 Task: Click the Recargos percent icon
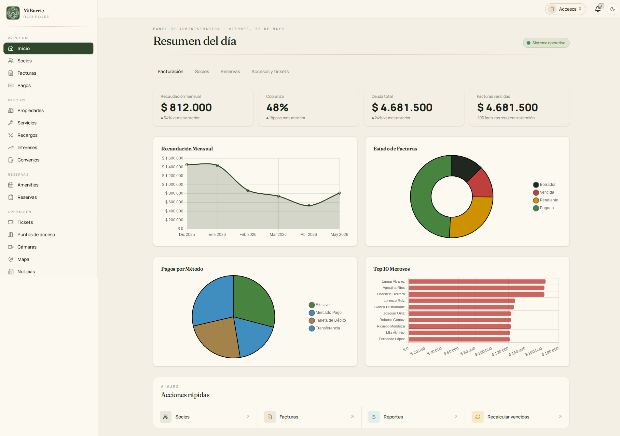tap(11, 135)
